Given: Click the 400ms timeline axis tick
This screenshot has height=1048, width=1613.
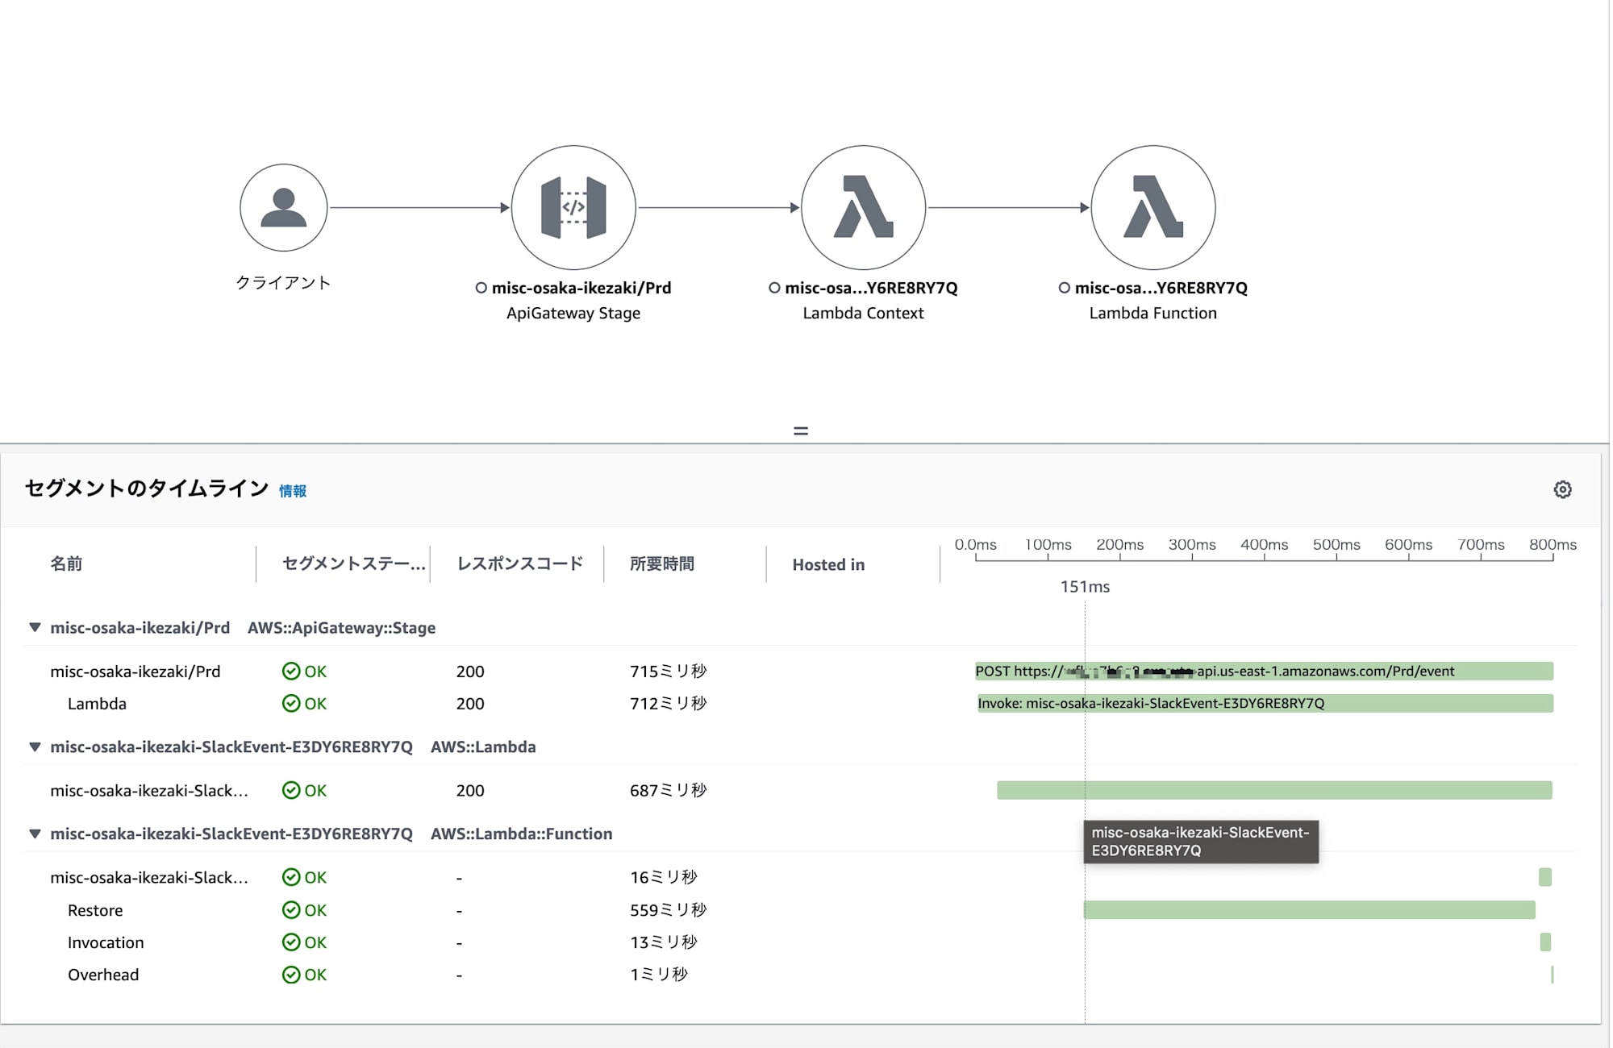Looking at the screenshot, I should pyautogui.click(x=1264, y=545).
